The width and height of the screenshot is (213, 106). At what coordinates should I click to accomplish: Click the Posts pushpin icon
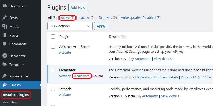point(5,18)
